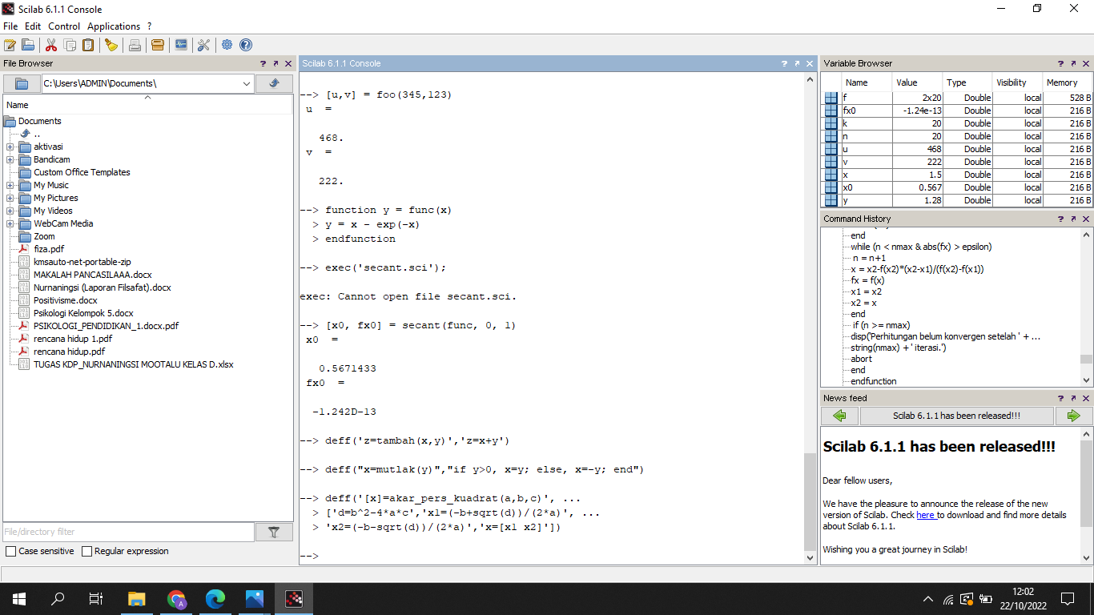Undock the News feed panel
Viewport: 1094px width, 615px height.
1073,398
